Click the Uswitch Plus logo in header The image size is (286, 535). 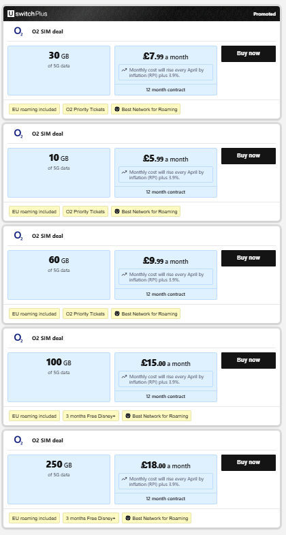27,14
